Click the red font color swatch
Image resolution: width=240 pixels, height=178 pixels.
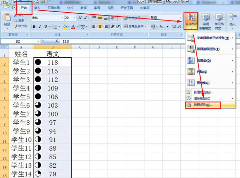73,26
